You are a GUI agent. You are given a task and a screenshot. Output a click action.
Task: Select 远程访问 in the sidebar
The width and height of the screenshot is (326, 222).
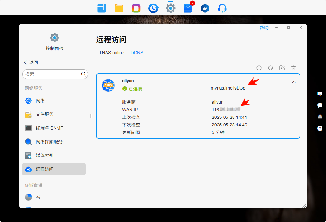pyautogui.click(x=54, y=169)
